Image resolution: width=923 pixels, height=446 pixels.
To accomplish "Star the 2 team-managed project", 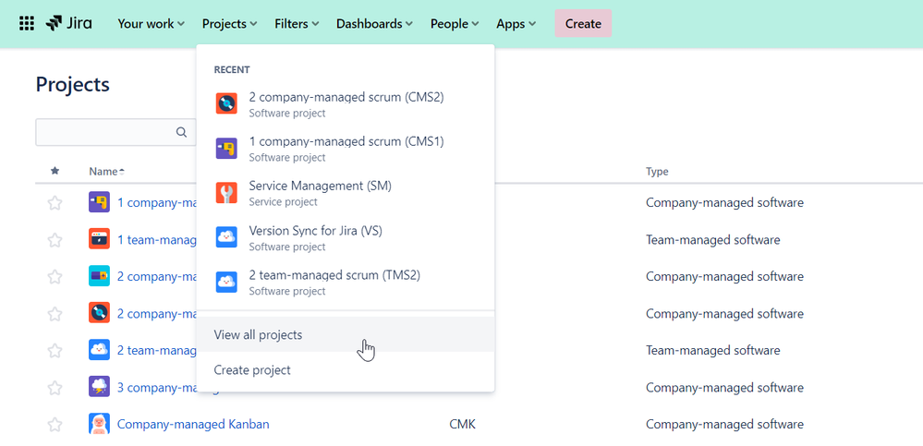I will (x=55, y=351).
